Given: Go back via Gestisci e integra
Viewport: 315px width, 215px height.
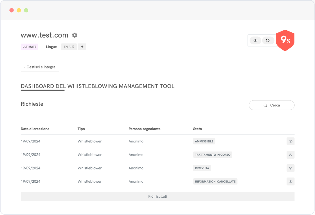Looking at the screenshot, I should pyautogui.click(x=40, y=67).
